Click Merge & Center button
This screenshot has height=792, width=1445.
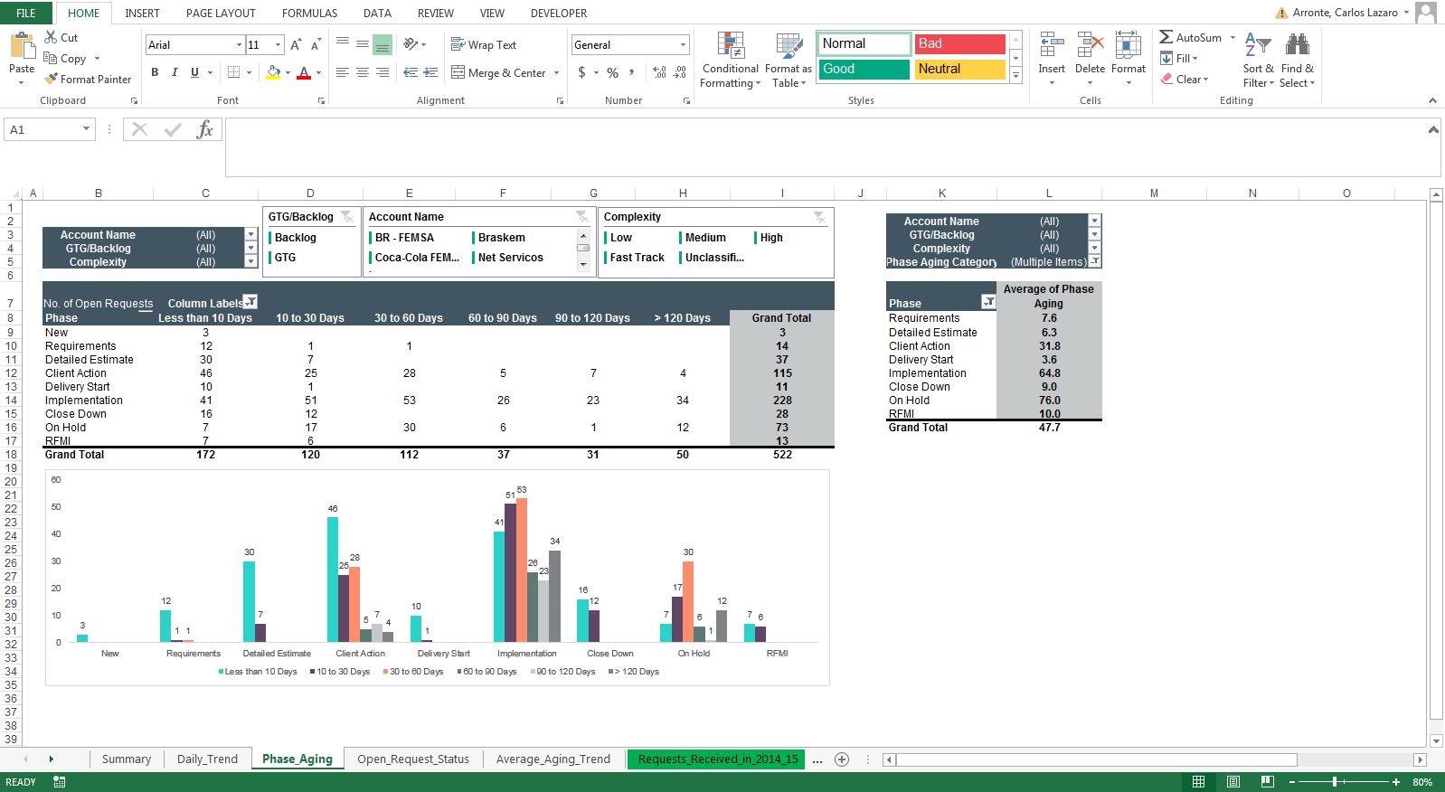click(498, 72)
